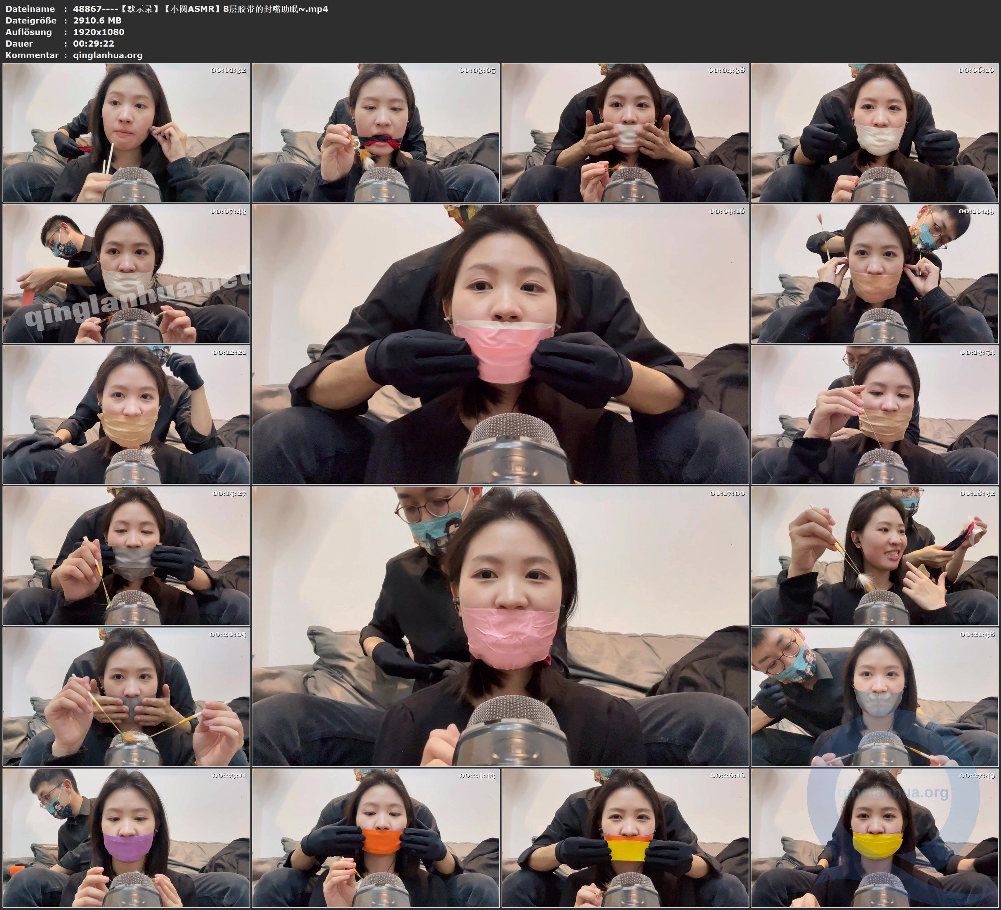
Task: Click the orange tape frame at 00:24:43
Action: point(375,837)
